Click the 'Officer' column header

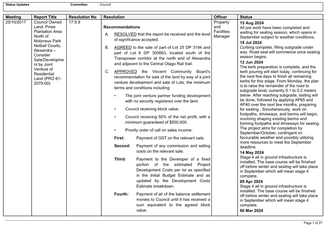tap(220, 17)
